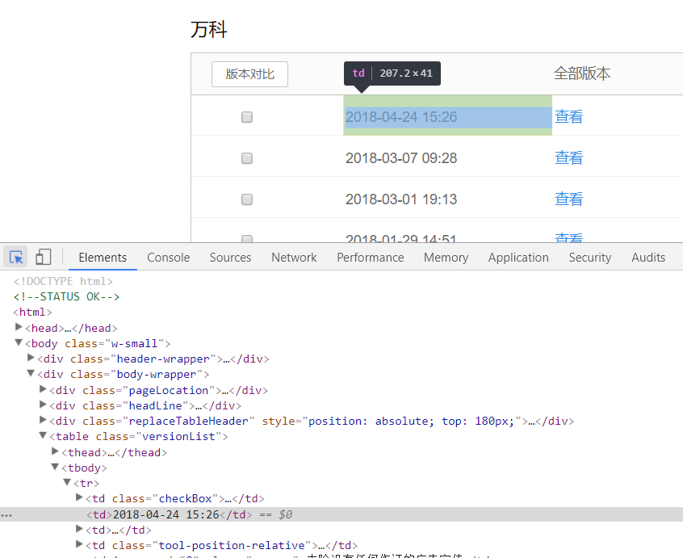Select the STATUS OK comment line
The image size is (683, 558).
pos(67,296)
